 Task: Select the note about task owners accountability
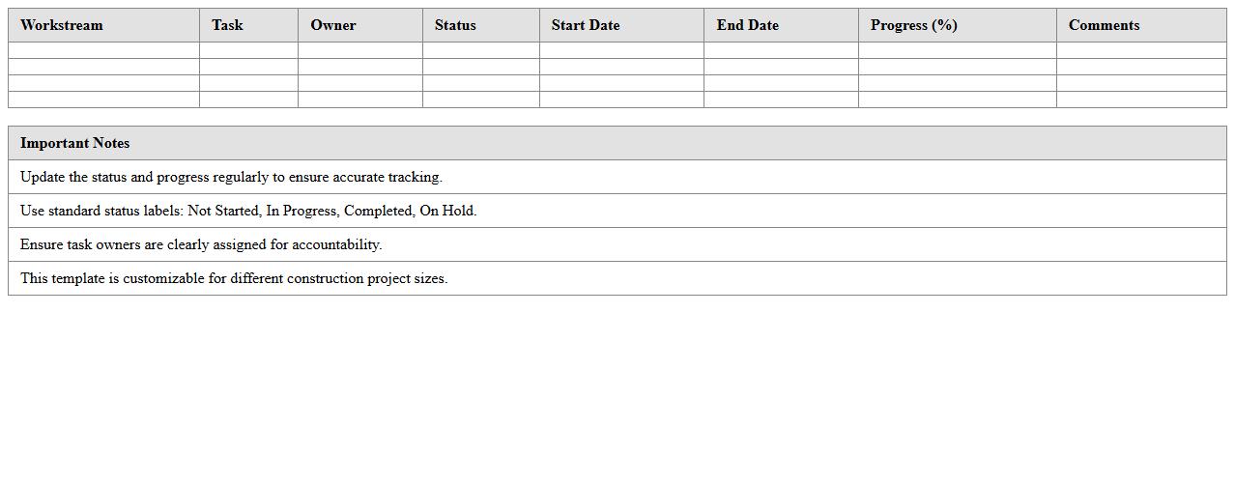click(201, 244)
